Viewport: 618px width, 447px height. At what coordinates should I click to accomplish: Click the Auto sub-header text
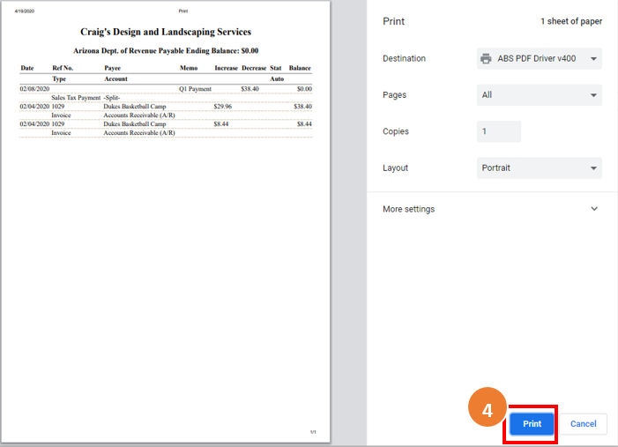pos(277,78)
